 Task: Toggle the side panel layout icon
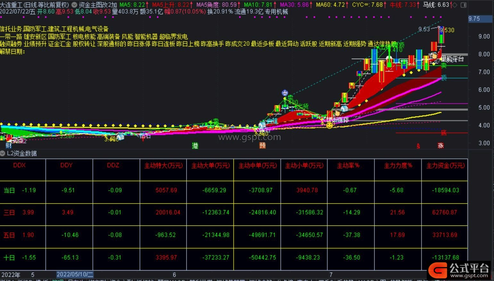[x=463, y=5]
